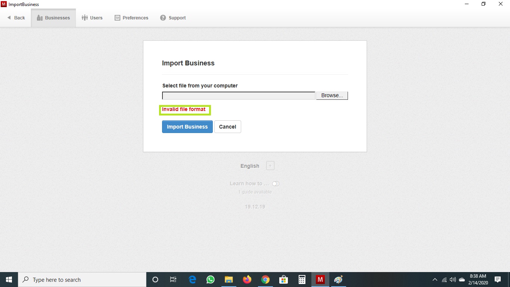Toggle the 'Learn how to ...' switch
510x287 pixels.
coord(276,184)
